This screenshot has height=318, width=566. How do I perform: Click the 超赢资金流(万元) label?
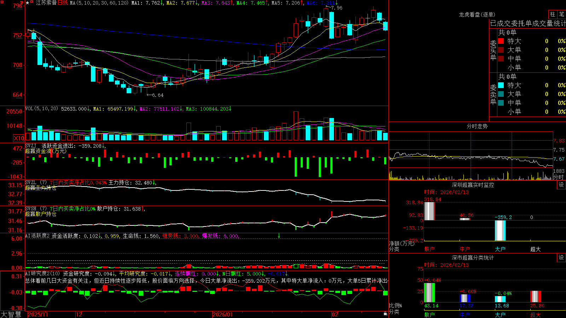[46, 151]
